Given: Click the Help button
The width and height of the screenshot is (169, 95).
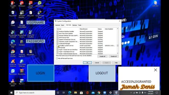Looking at the screenshot, I should click(116, 63).
